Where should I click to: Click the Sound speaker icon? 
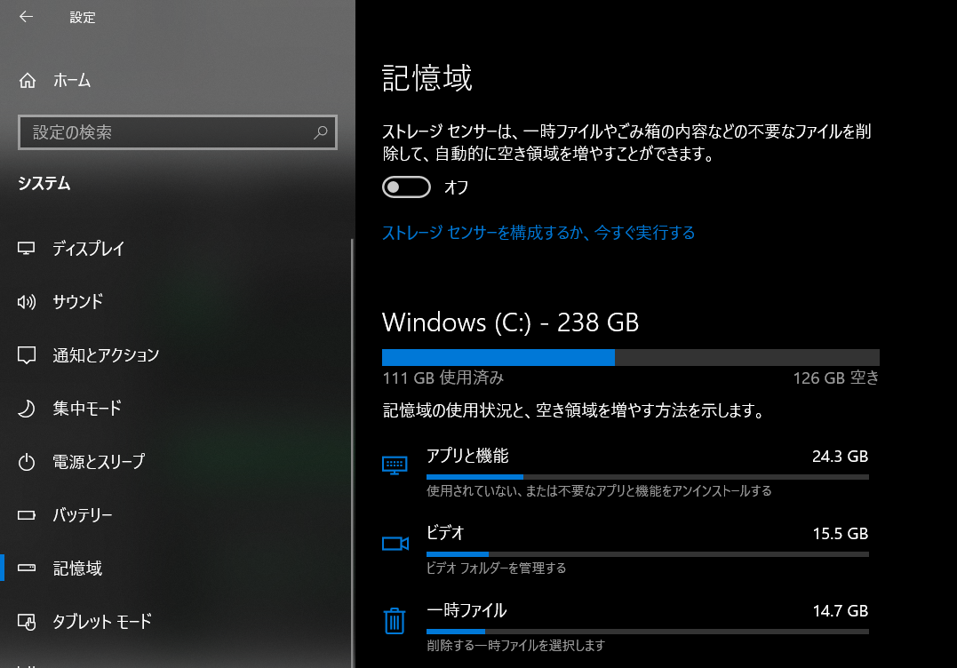point(27,301)
